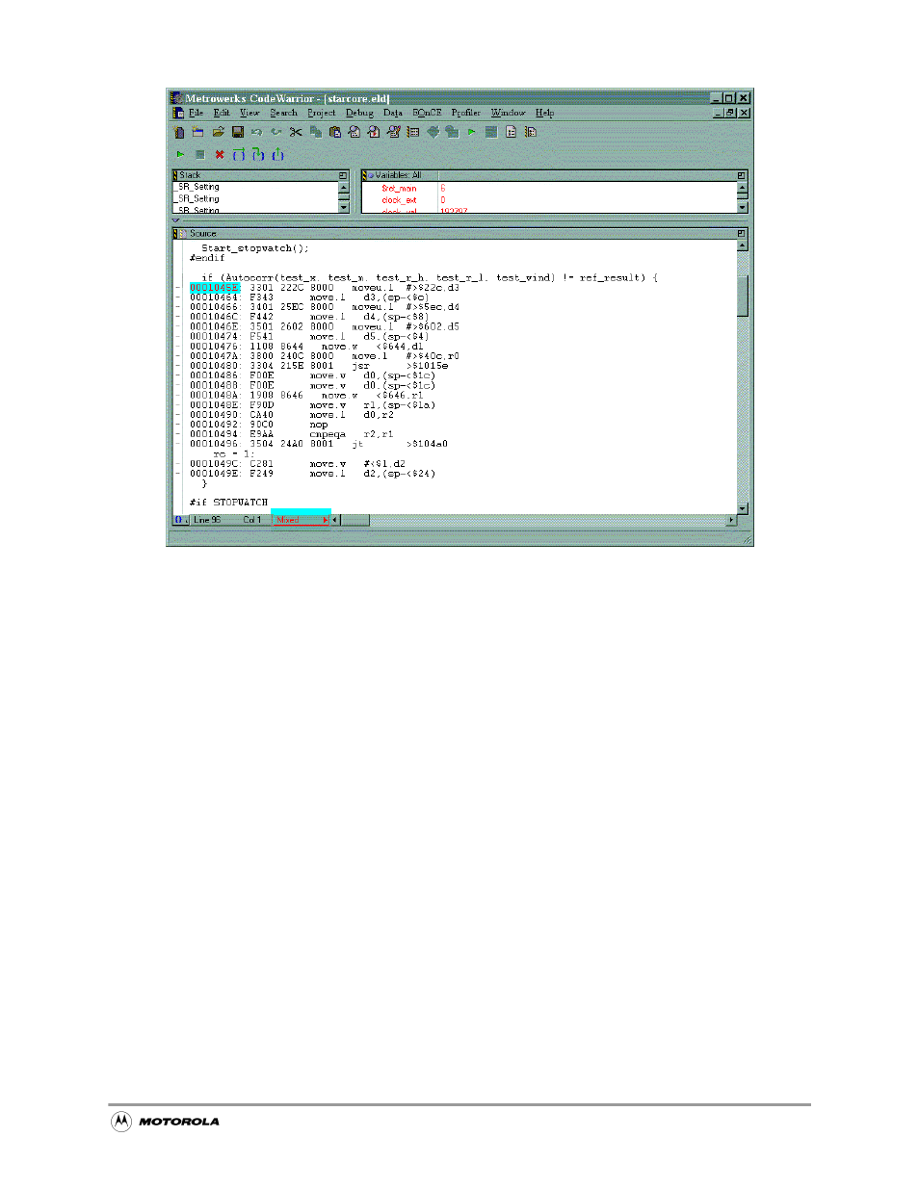Open the Data menu
The width and height of the screenshot is (919, 1189).
392,113
